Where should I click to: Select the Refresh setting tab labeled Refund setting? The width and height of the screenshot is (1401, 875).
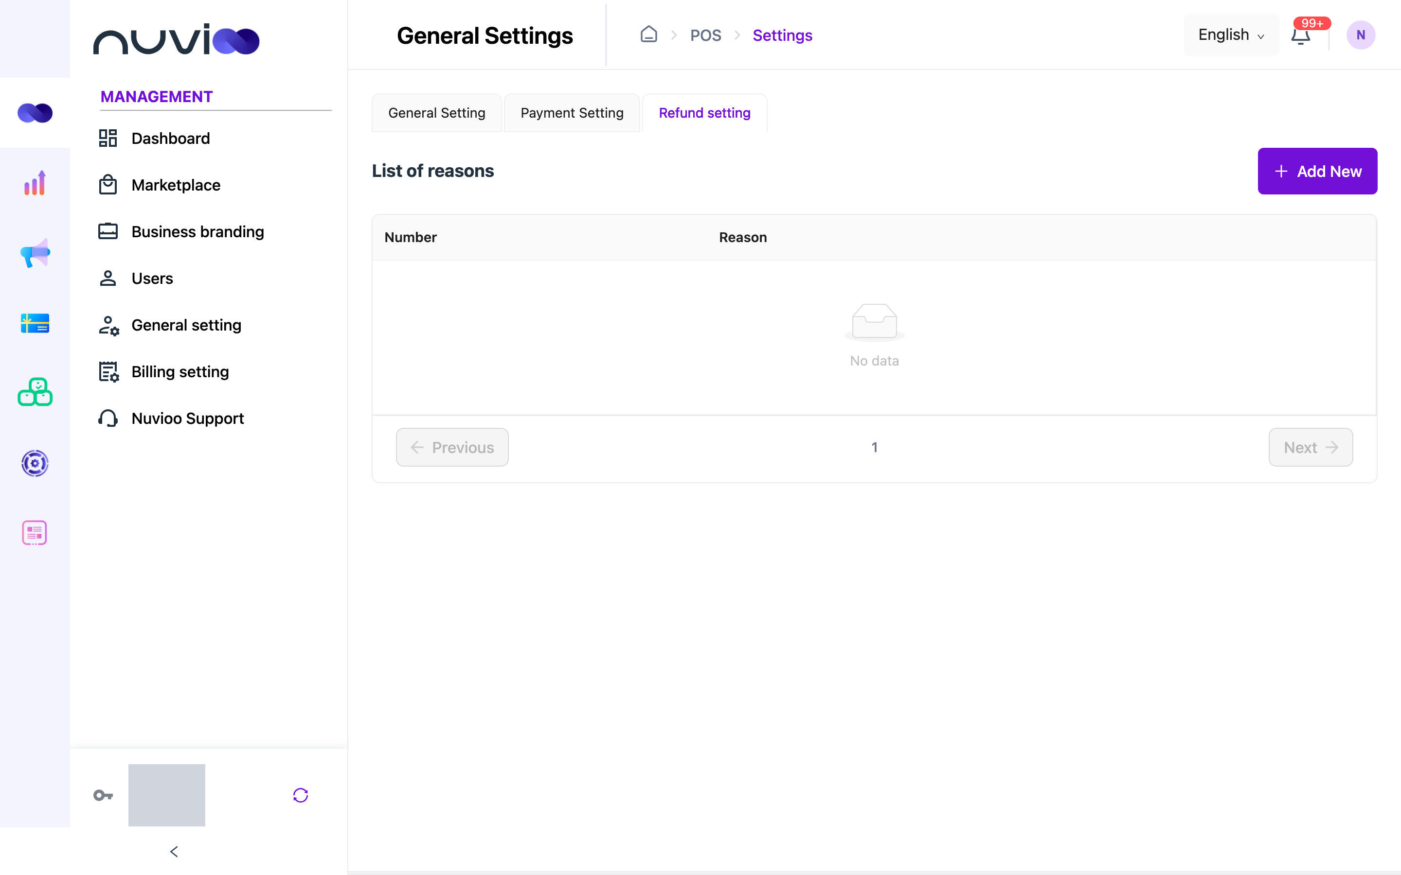coord(704,113)
